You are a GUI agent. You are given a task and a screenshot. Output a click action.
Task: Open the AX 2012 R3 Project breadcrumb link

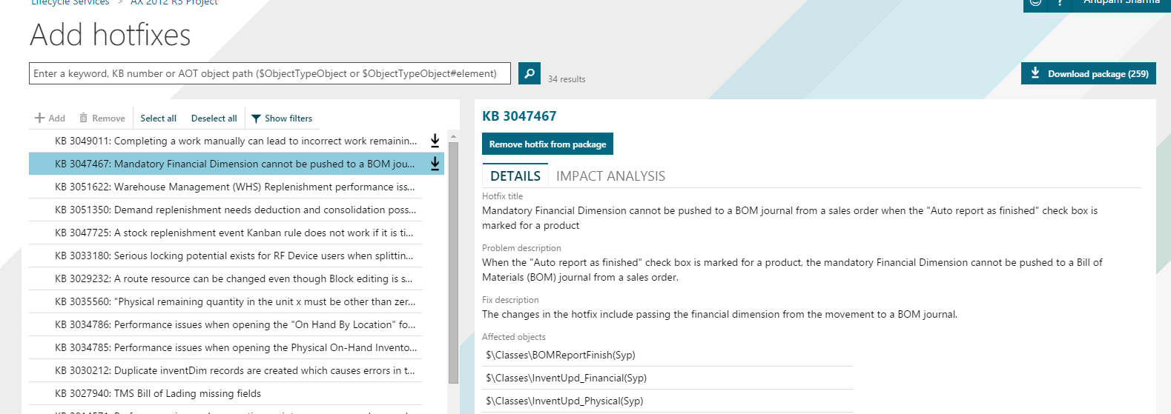[x=174, y=3]
